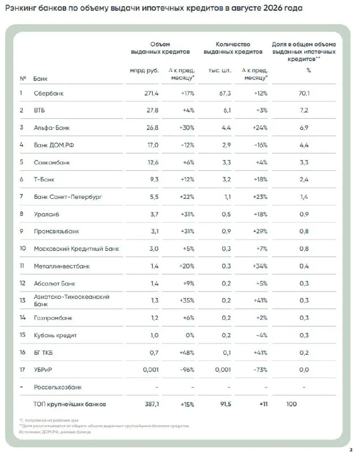
Task: Click the ТОП крупнейших банков total row
Action: click(x=178, y=404)
